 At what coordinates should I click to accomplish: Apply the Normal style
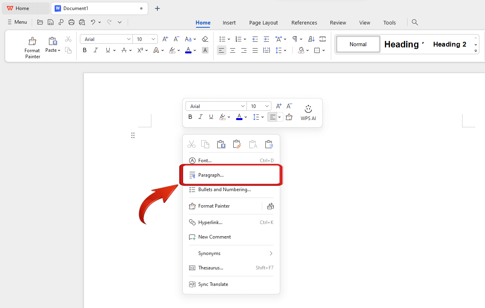tap(358, 44)
